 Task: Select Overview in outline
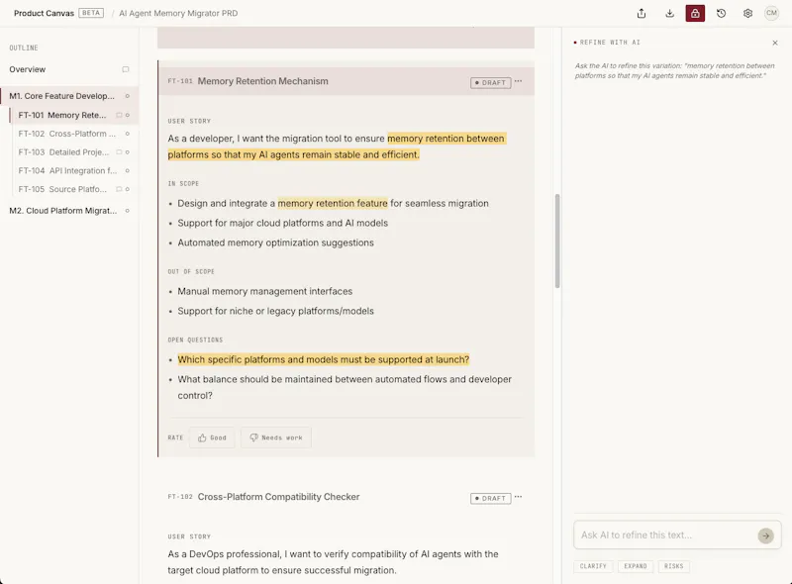pos(28,69)
